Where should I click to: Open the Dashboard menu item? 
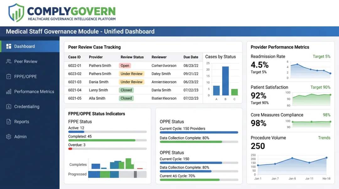tap(30, 46)
